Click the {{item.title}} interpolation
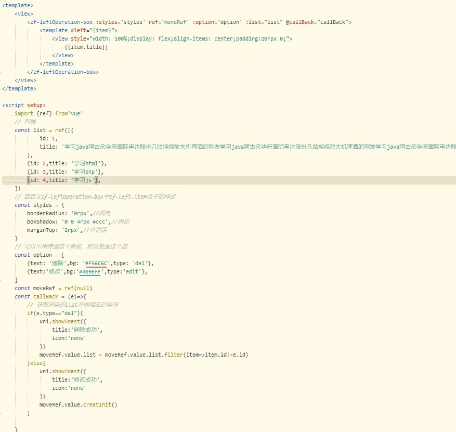This screenshot has width=456, height=432. pos(86,47)
